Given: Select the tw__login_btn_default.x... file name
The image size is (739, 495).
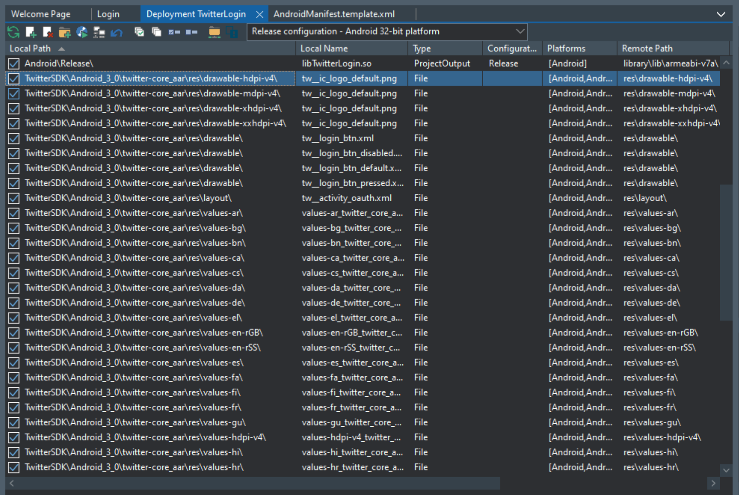Looking at the screenshot, I should tap(352, 168).
